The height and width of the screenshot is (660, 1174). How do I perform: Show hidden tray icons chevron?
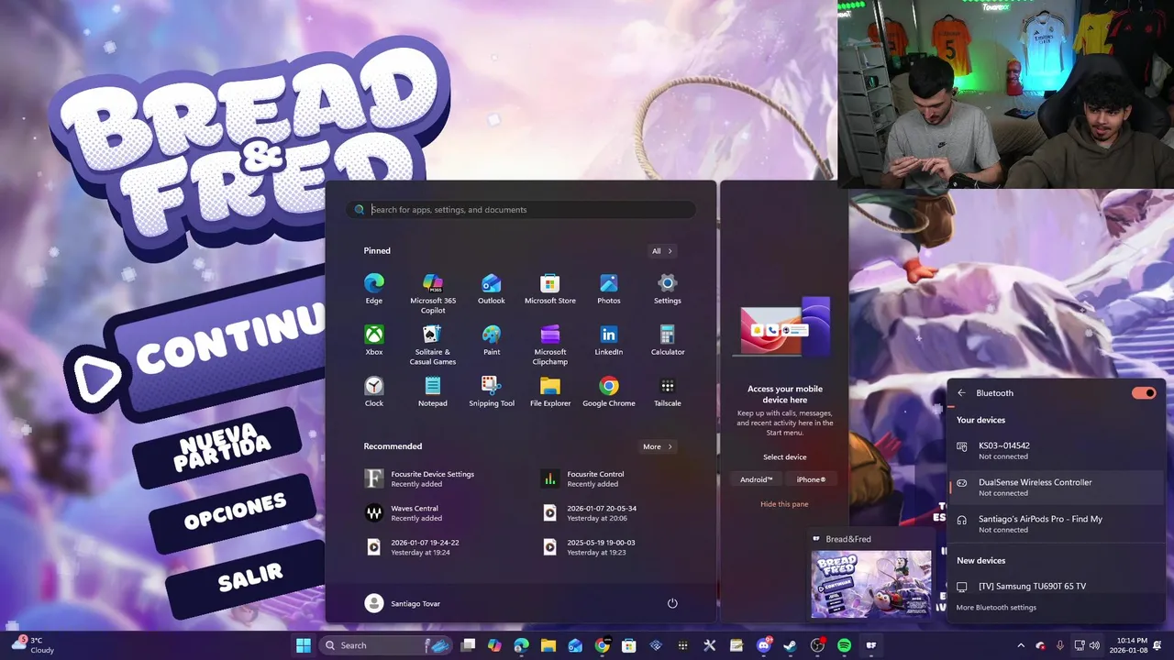pyautogui.click(x=1021, y=645)
